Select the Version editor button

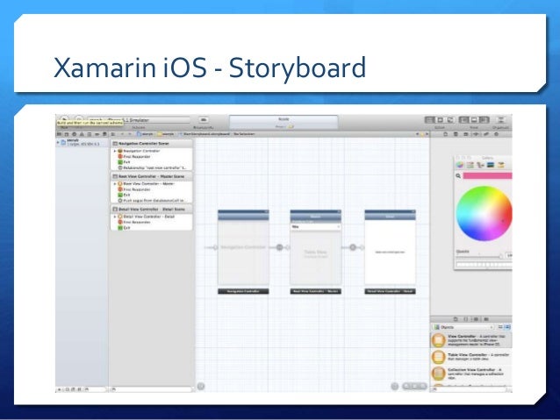click(x=450, y=120)
